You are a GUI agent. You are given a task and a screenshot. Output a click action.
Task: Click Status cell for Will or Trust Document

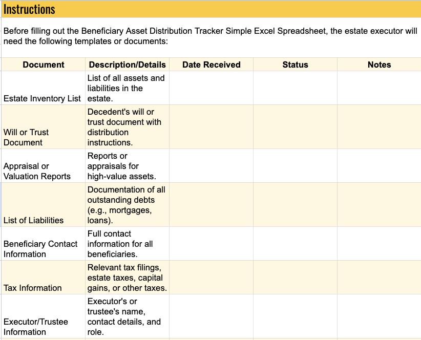coord(296,127)
